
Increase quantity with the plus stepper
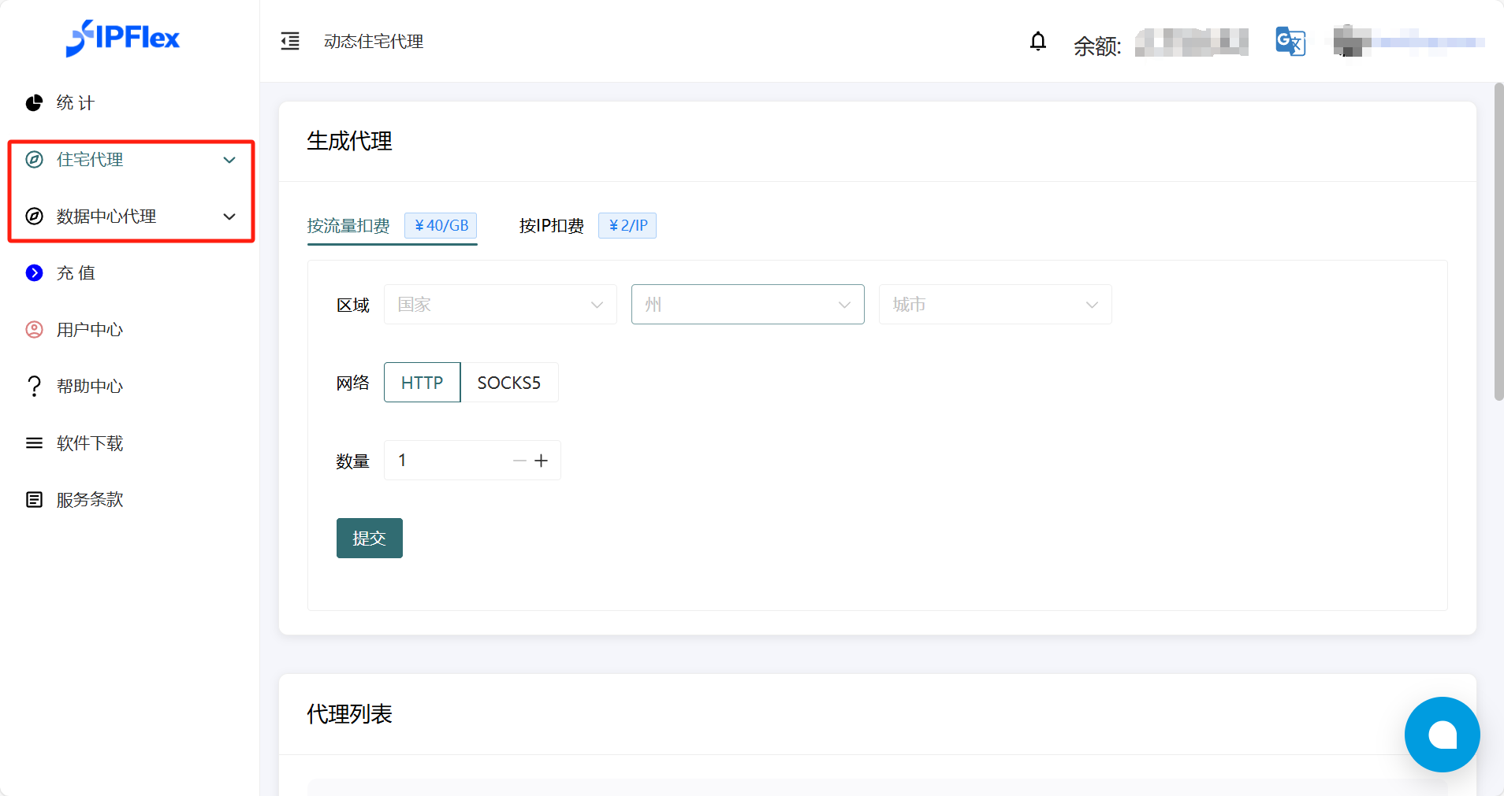pyautogui.click(x=541, y=461)
